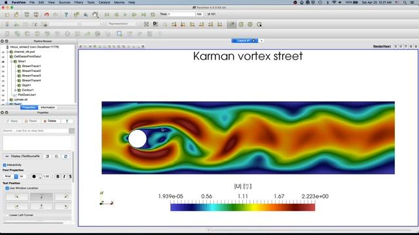Screen dimensions: 419x235
Task: Check the Lower Left Corner option
Action: point(7,215)
